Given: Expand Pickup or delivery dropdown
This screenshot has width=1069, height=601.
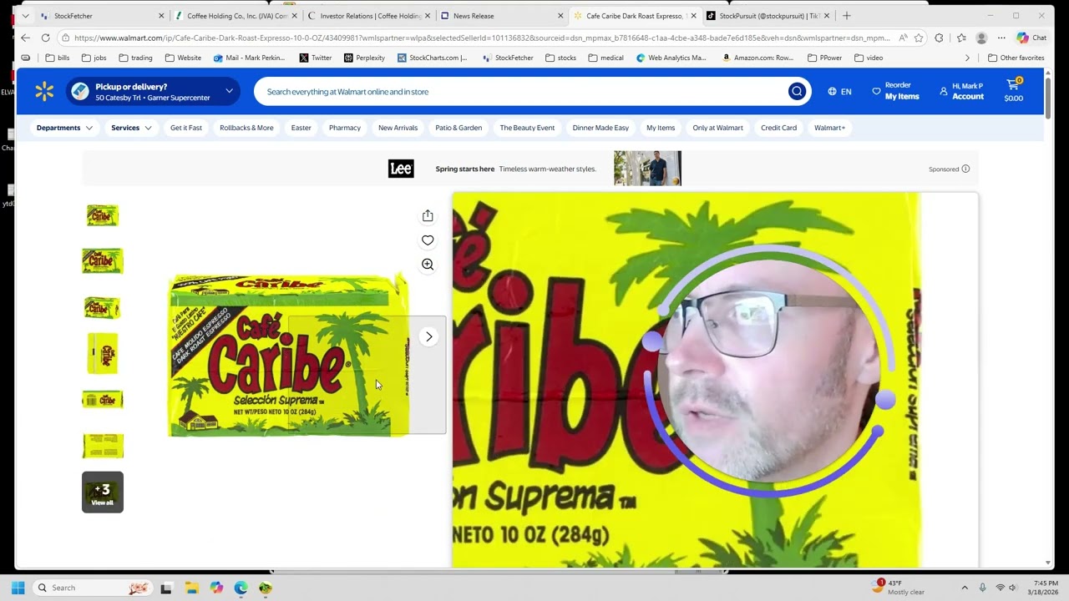Looking at the screenshot, I should pyautogui.click(x=153, y=92).
